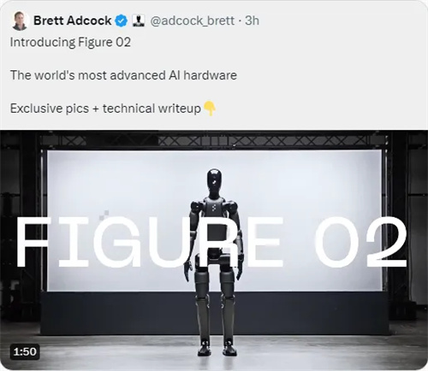Click the blue verified checkmark badge
The image size is (428, 371).
point(122,21)
